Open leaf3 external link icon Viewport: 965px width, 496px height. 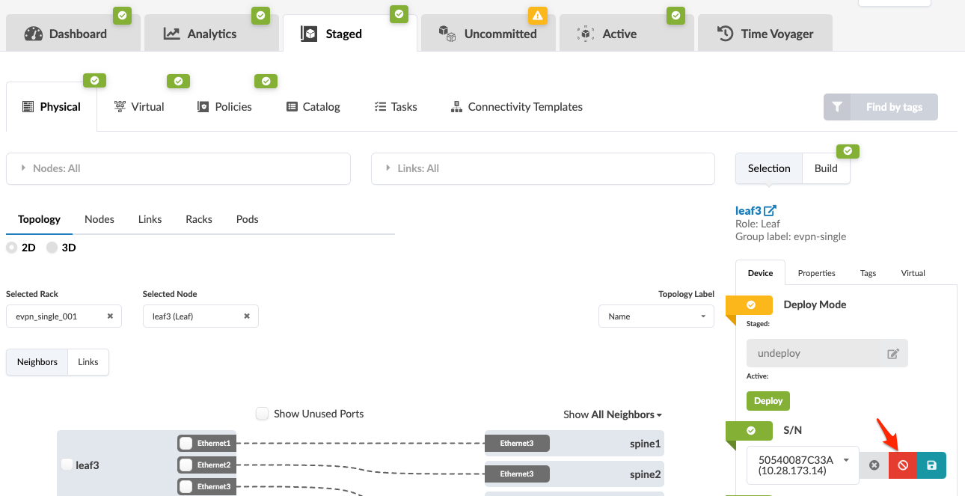771,211
